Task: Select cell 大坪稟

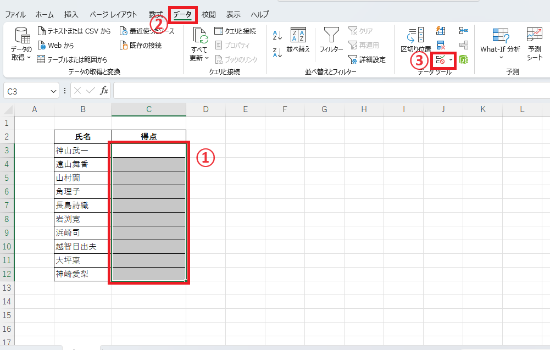Action: coord(83,260)
